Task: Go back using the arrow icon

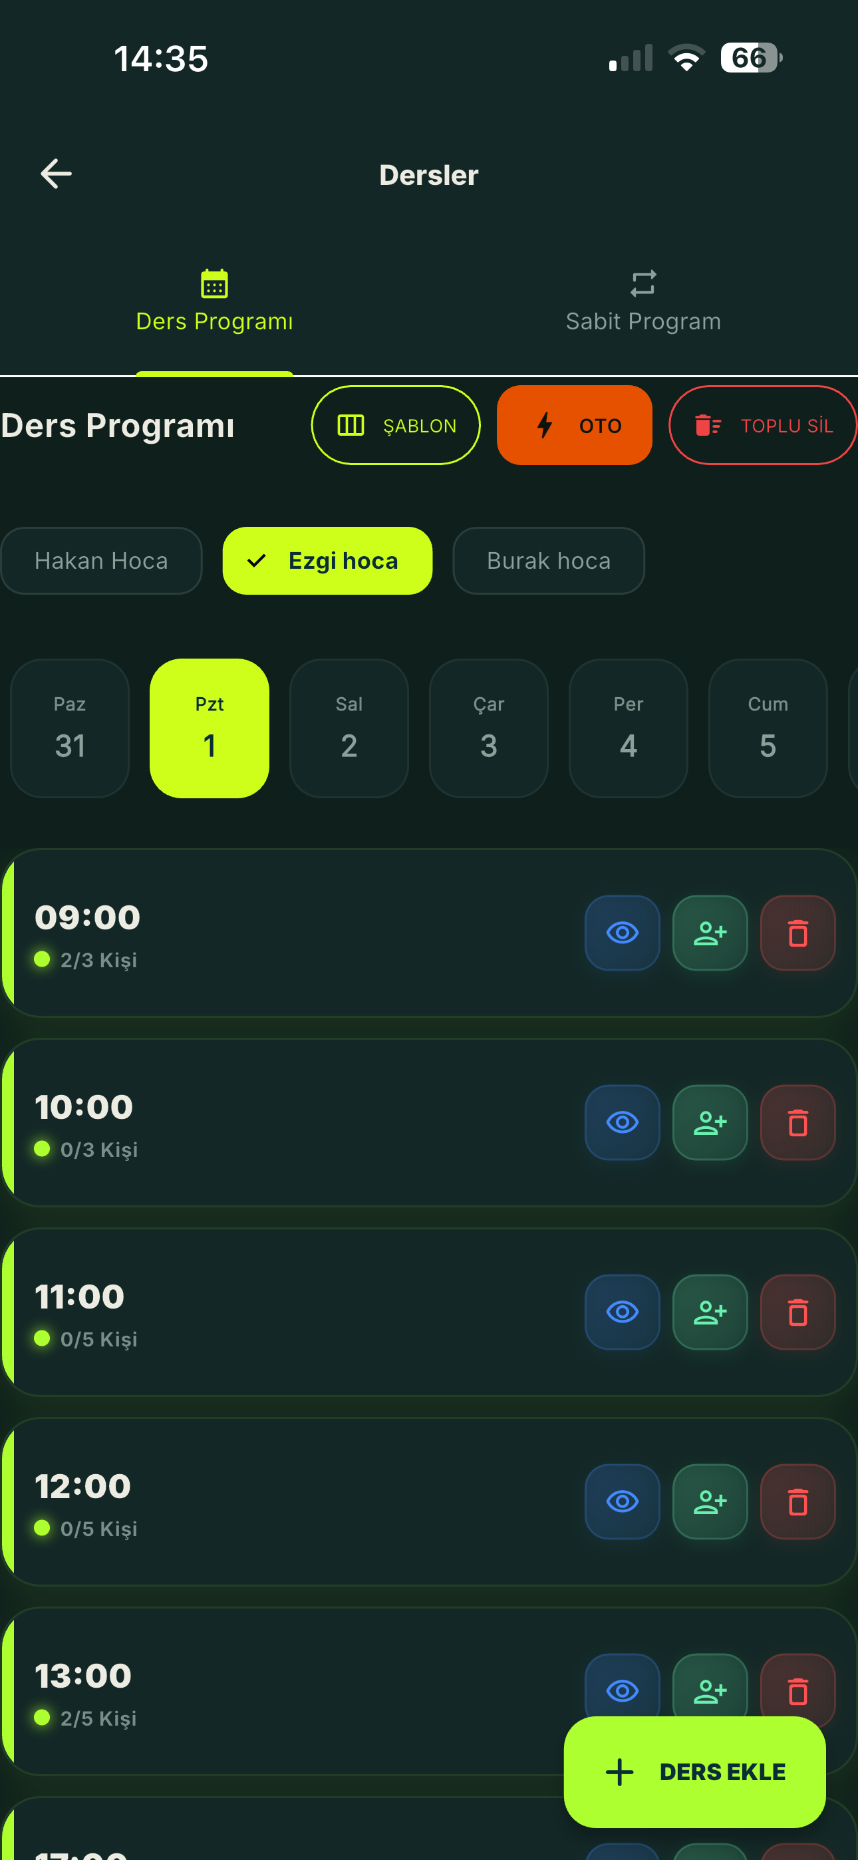Action: tap(56, 174)
